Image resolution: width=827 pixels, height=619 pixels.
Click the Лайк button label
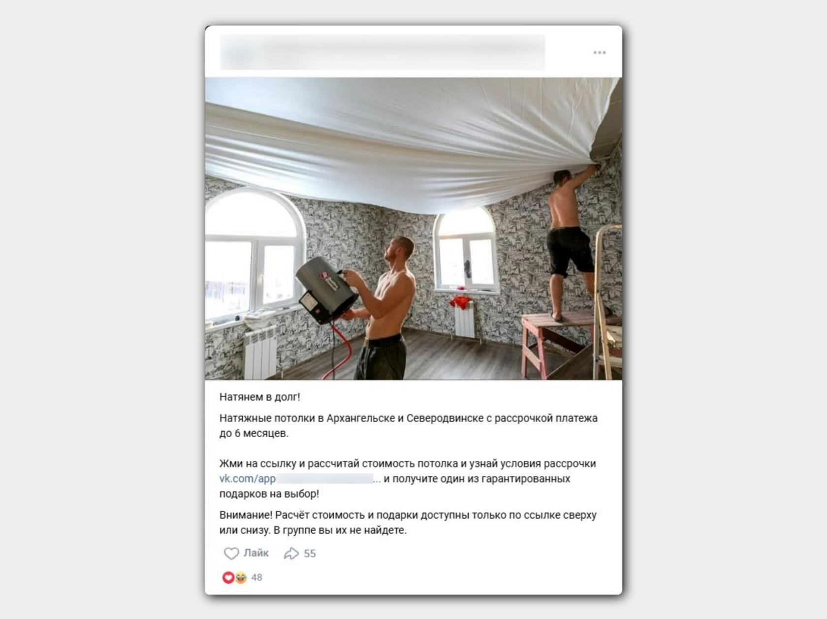(256, 553)
